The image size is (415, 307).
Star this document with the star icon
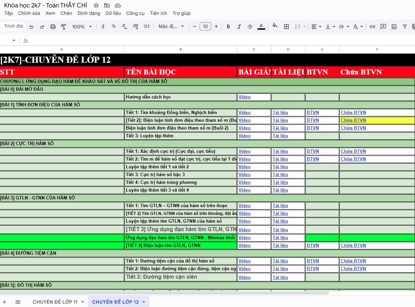tap(96, 5)
